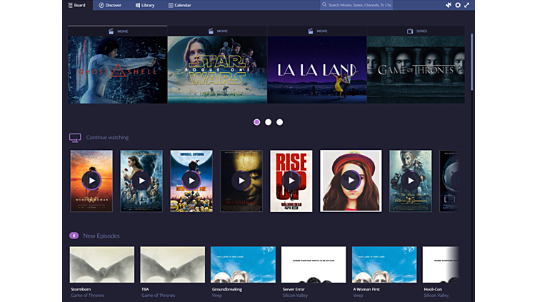Viewport: 537px width, 302px height.
Task: Open the add-ons puzzle icon
Action: (448, 5)
